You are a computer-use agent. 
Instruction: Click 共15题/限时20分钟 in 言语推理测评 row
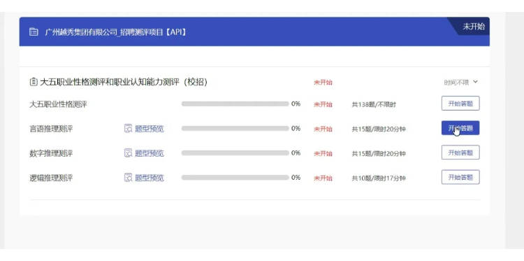(x=379, y=129)
